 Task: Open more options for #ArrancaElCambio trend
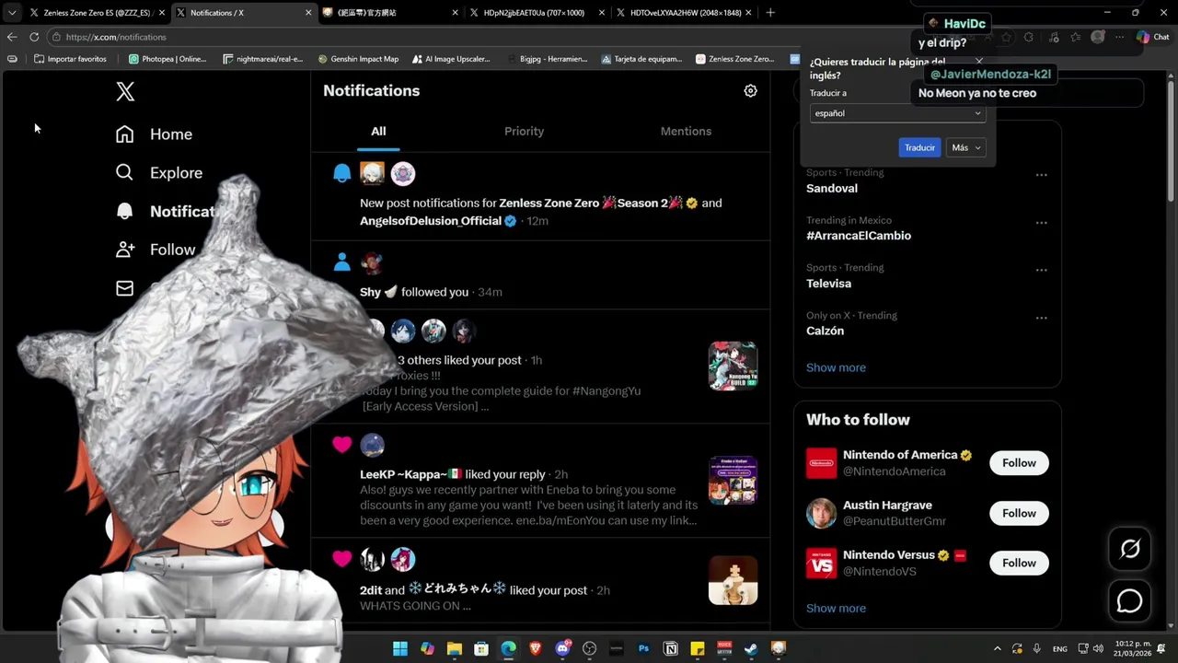(x=1041, y=223)
